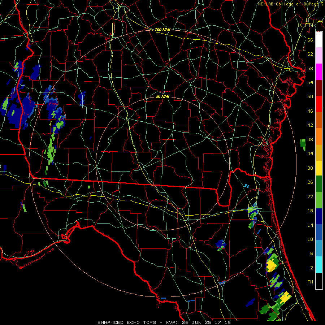Click the legend value '30'
The image size is (325, 325).
click(310, 168)
